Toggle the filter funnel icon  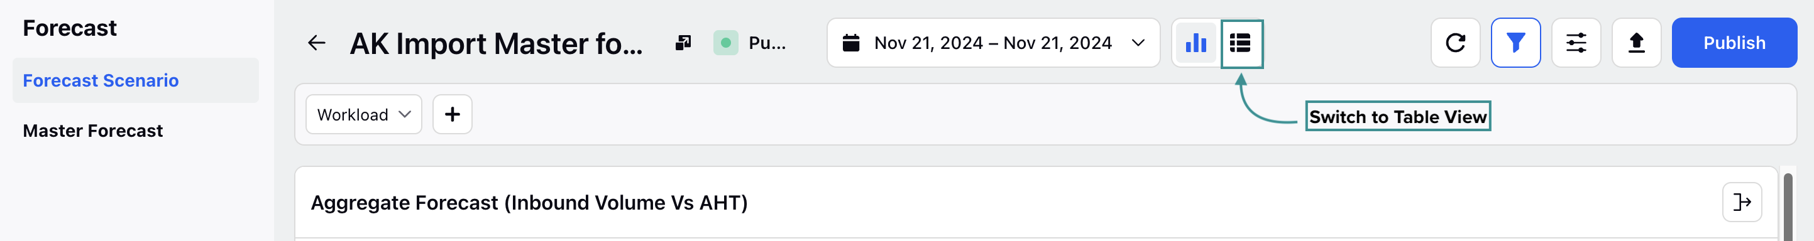pos(1515,43)
